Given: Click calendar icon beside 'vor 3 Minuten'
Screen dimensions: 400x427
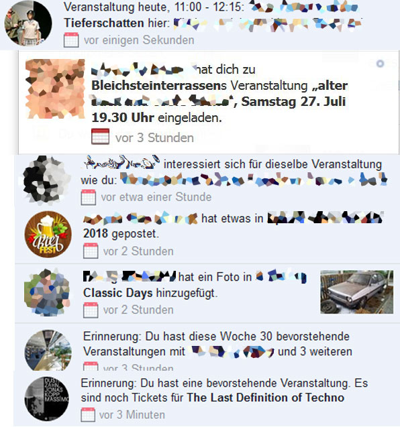Looking at the screenshot, I should (x=88, y=414).
